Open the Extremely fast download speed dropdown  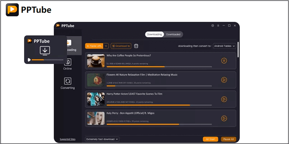pyautogui.click(x=102, y=139)
